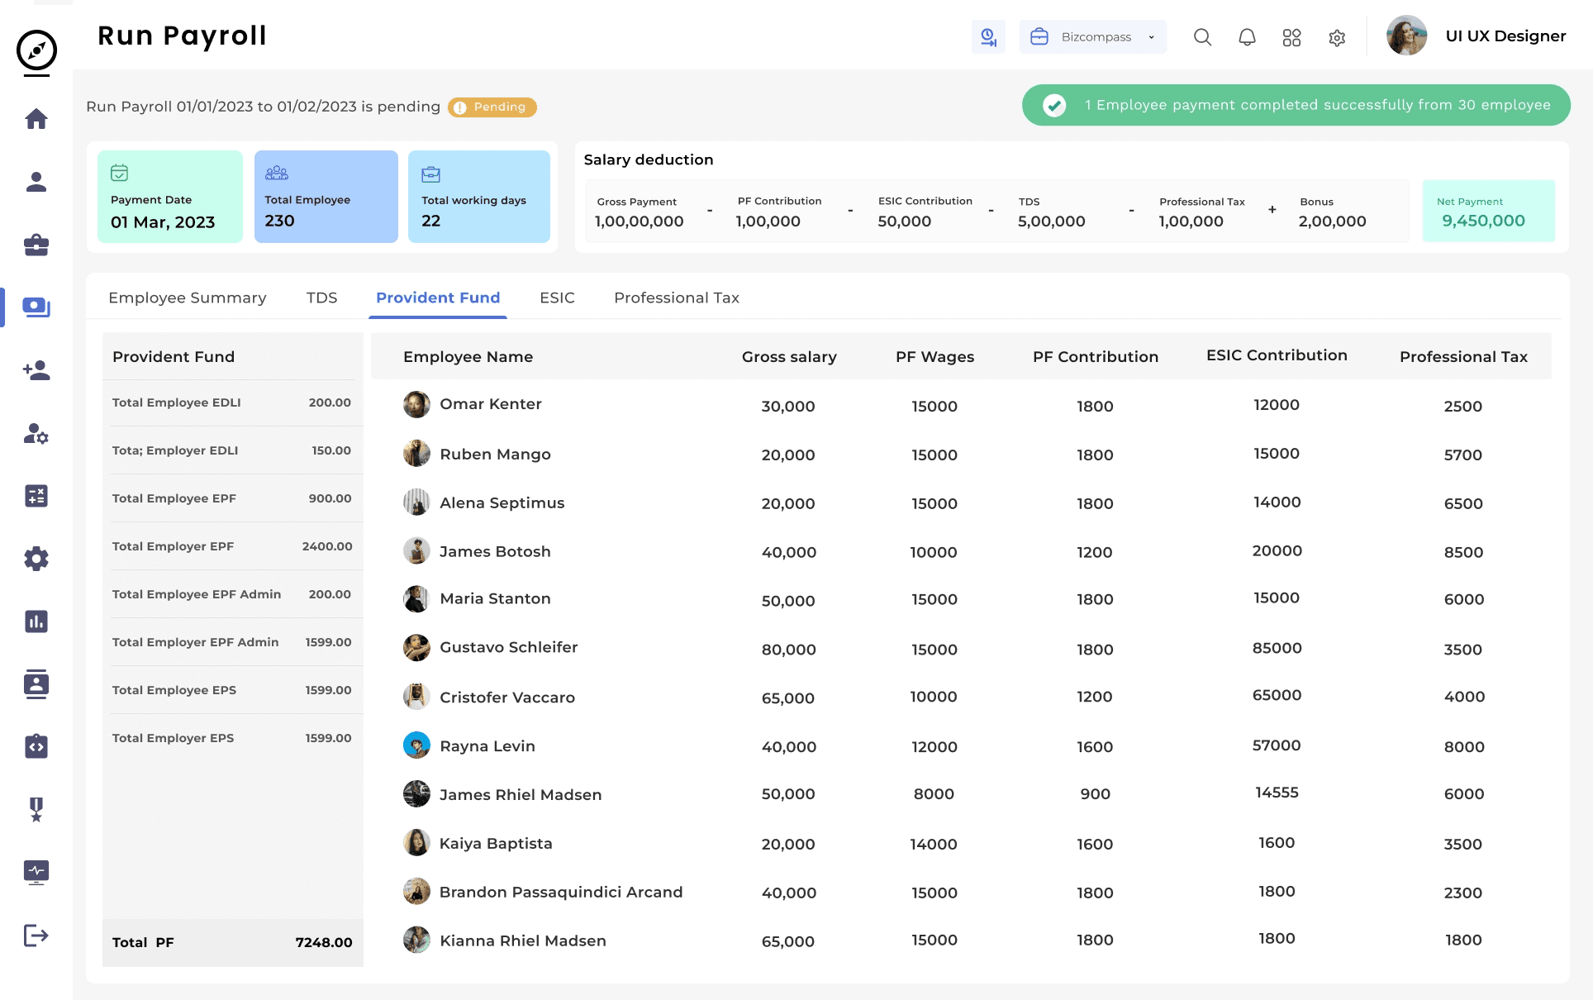Open the Home icon in sidebar
Screen dimensions: 1593x1000
[36, 119]
